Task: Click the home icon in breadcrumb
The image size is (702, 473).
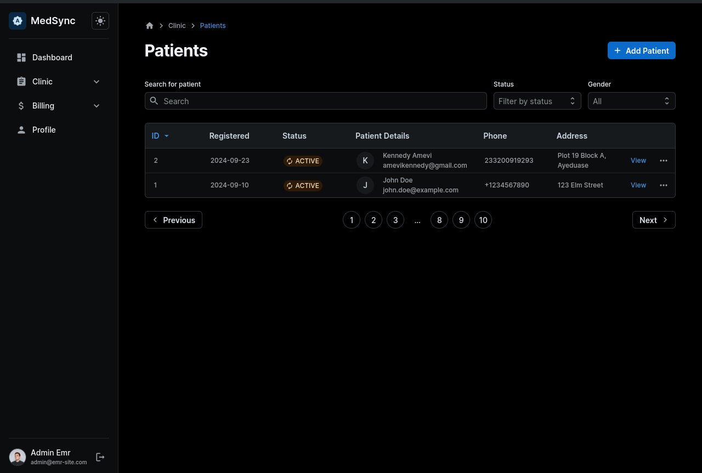Action: 150,26
